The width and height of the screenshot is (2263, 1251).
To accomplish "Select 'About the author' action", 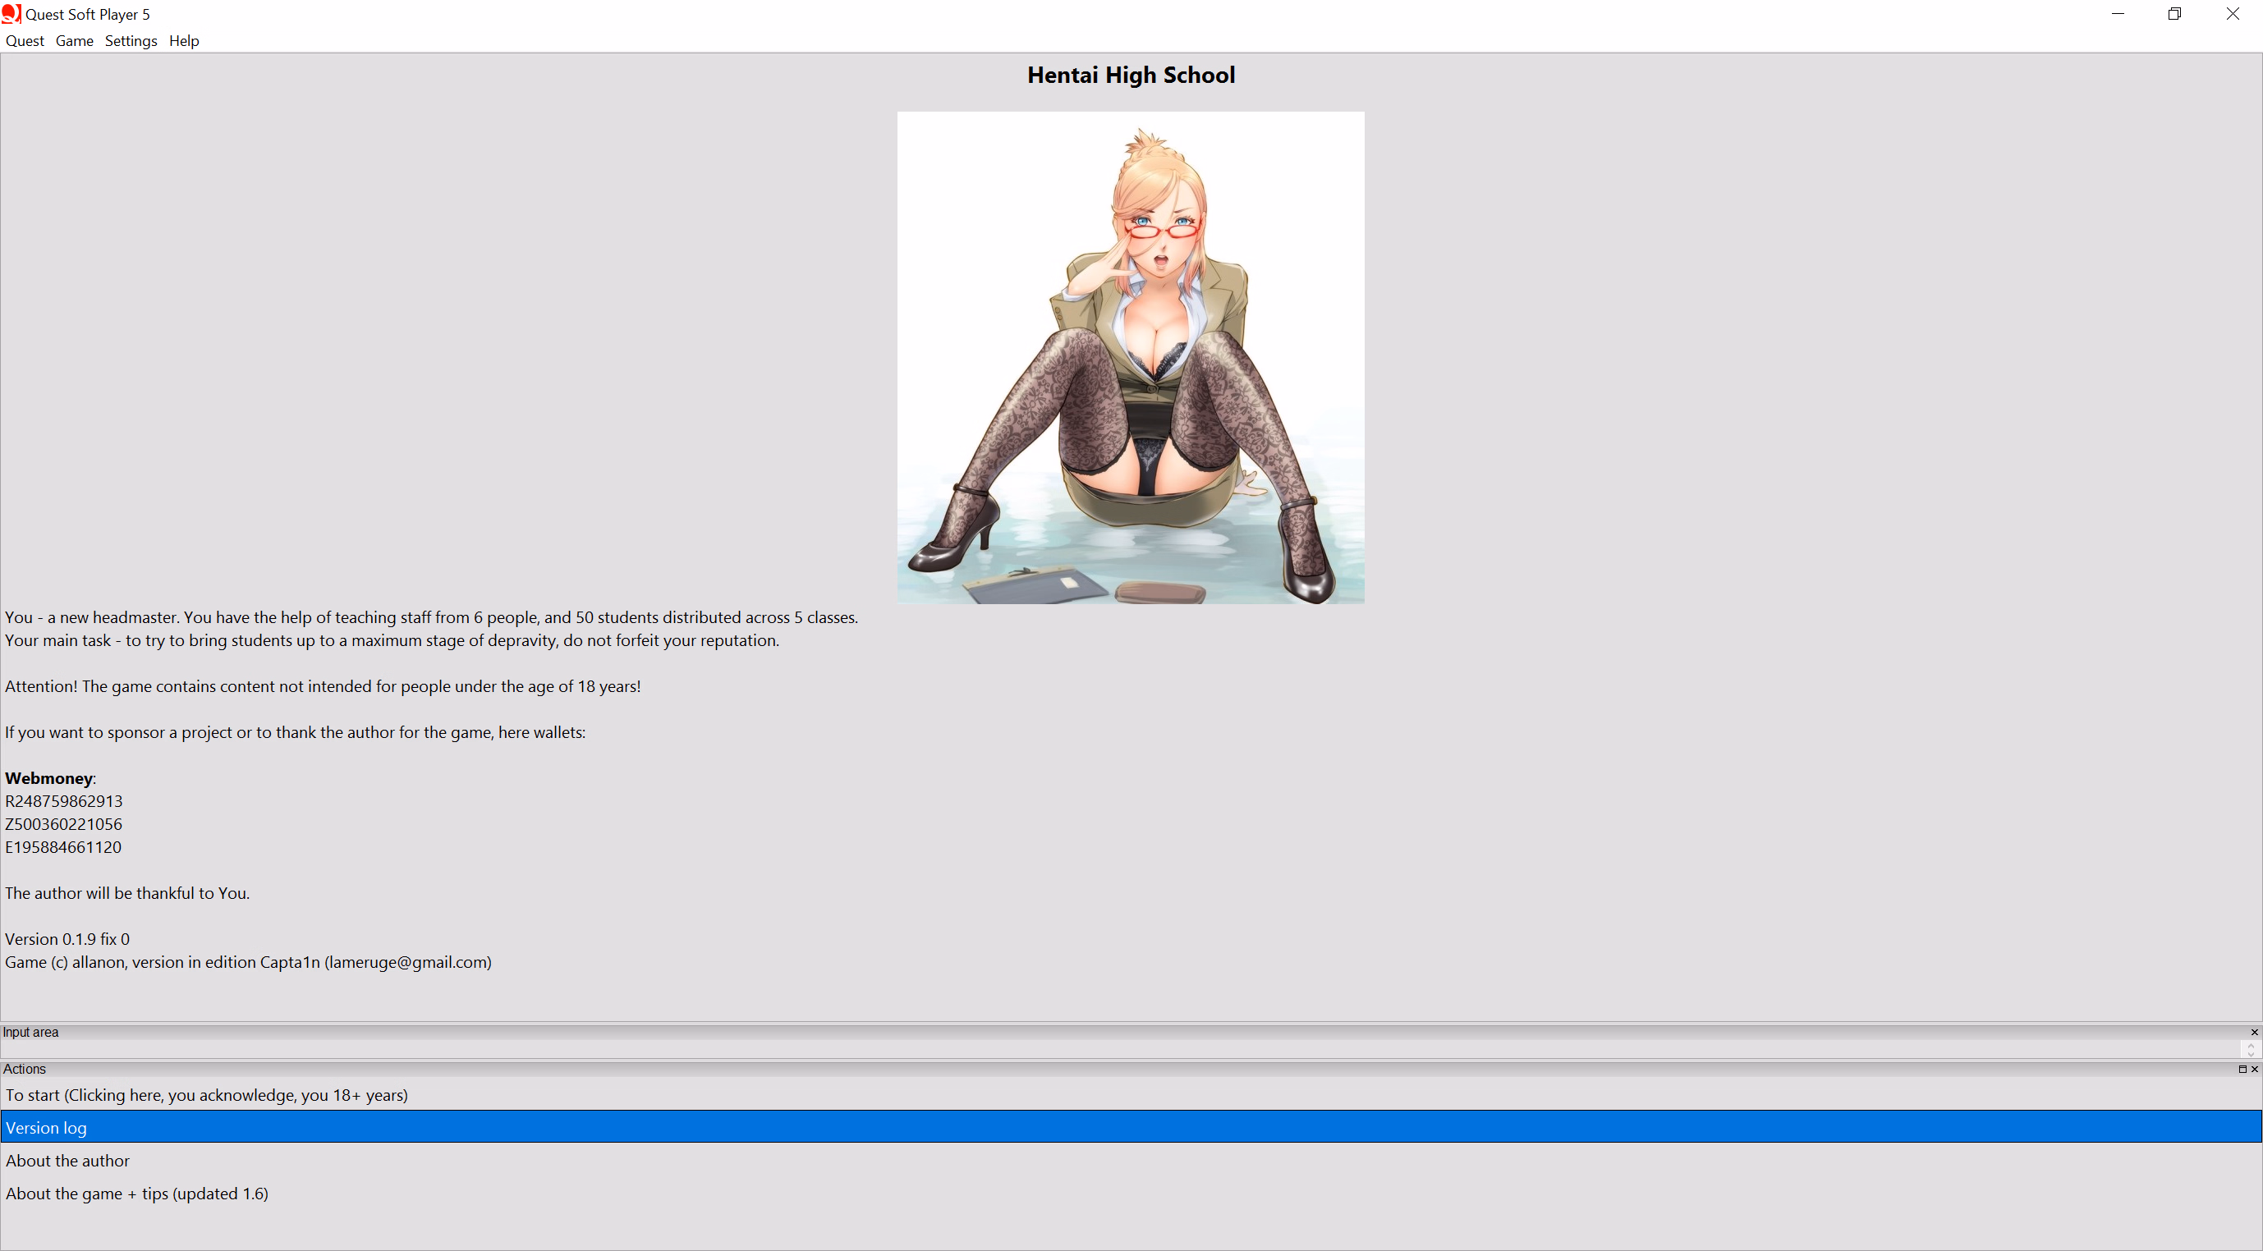I will pyautogui.click(x=1131, y=1161).
